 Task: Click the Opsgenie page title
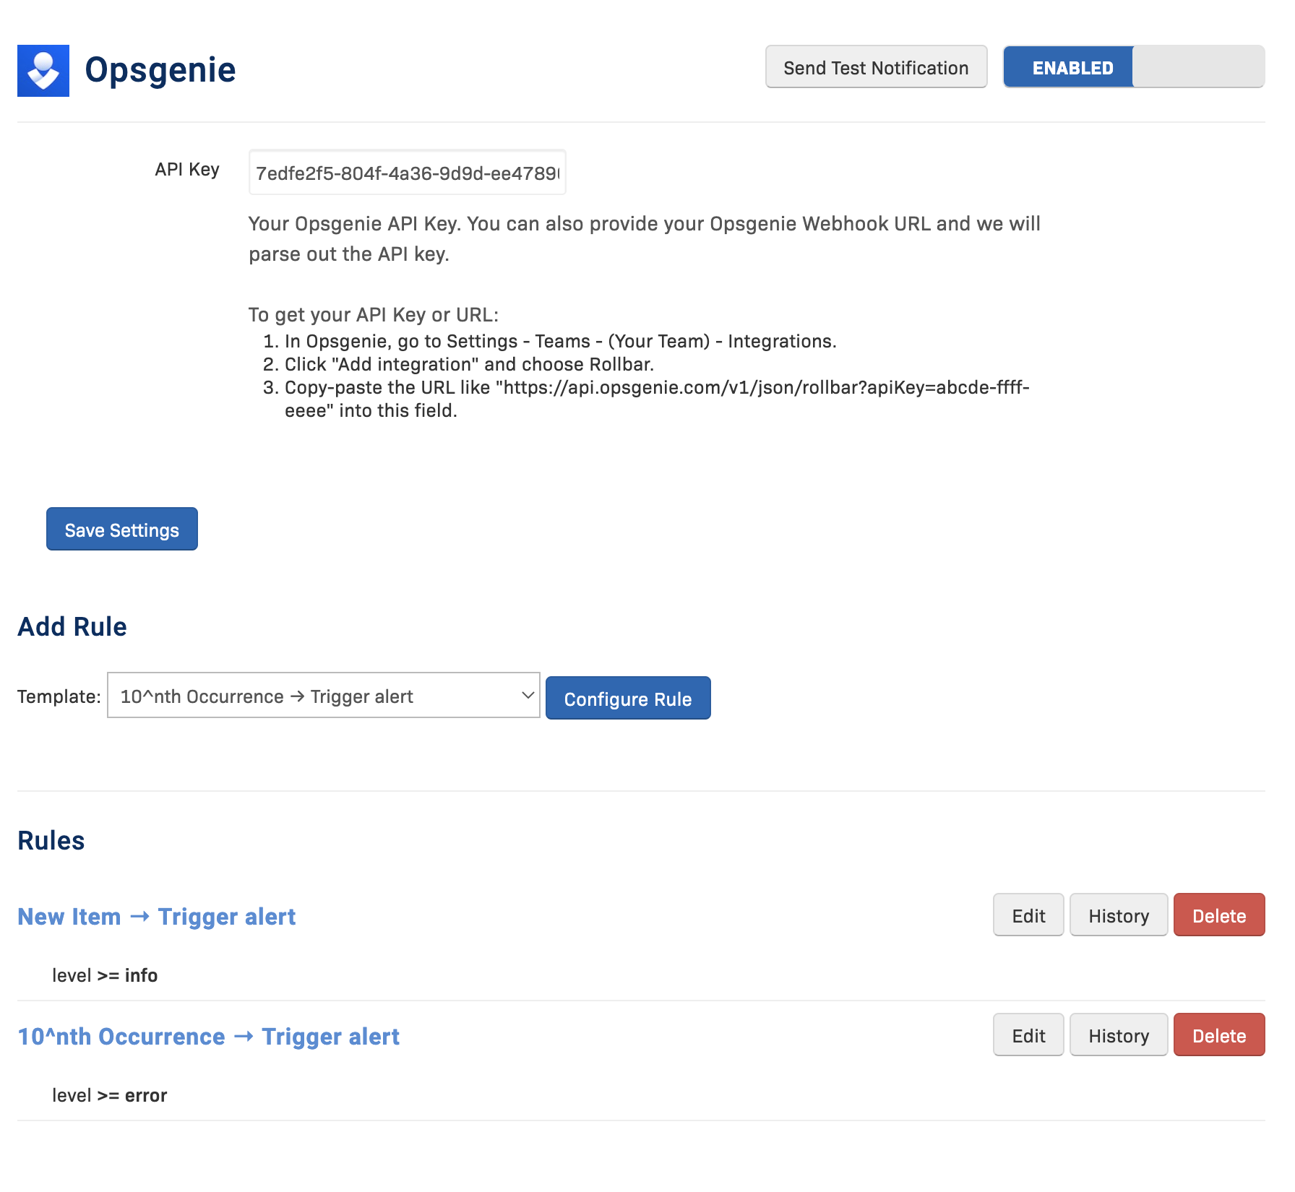point(160,70)
